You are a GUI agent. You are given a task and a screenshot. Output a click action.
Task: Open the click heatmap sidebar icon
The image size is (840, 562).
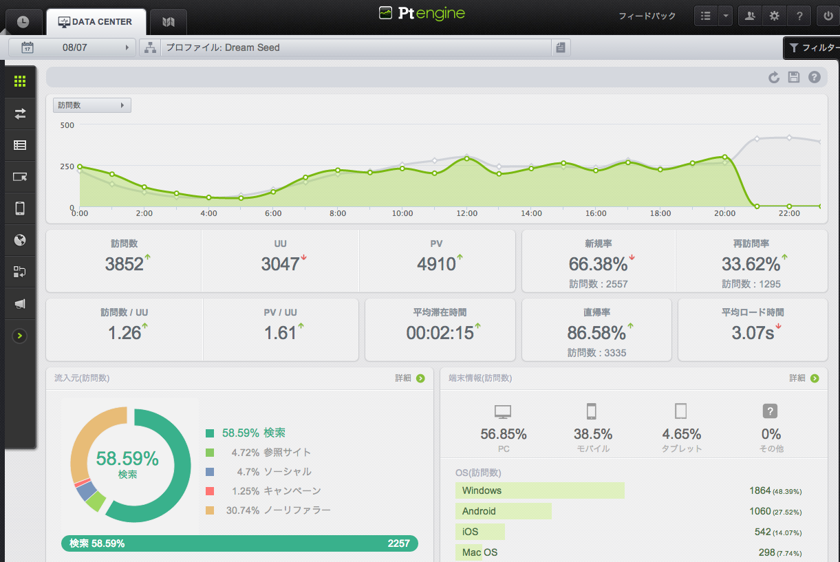click(x=20, y=177)
